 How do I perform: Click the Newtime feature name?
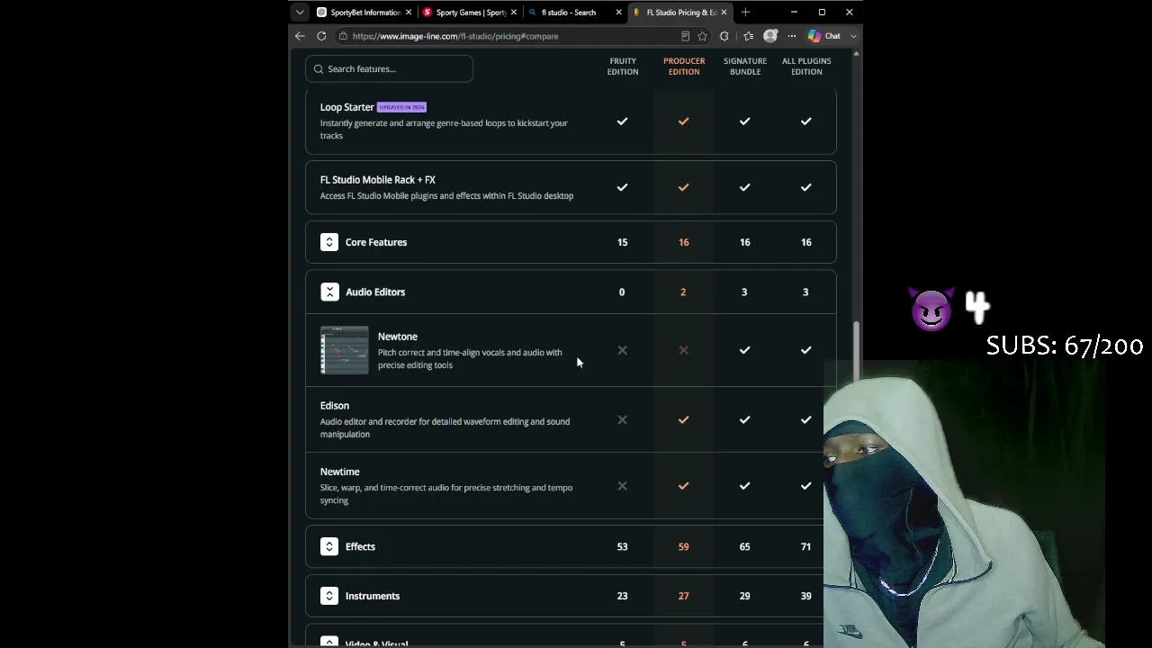point(340,472)
